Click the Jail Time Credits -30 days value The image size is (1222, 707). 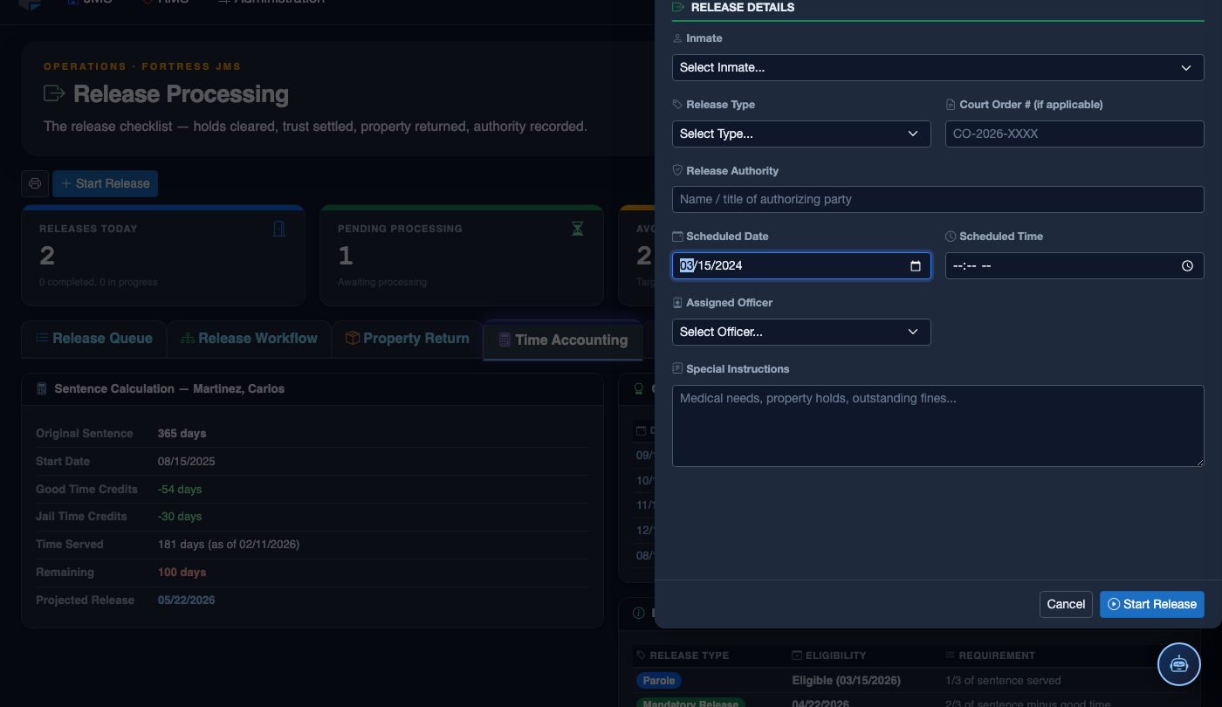pyautogui.click(x=180, y=516)
